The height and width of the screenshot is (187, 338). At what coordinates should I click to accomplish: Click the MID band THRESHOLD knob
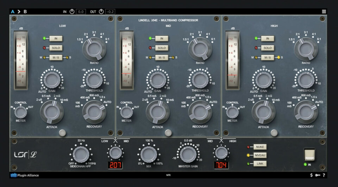(x=200, y=80)
